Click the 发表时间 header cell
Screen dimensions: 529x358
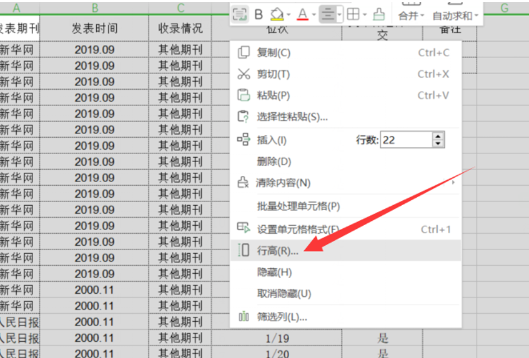94,28
